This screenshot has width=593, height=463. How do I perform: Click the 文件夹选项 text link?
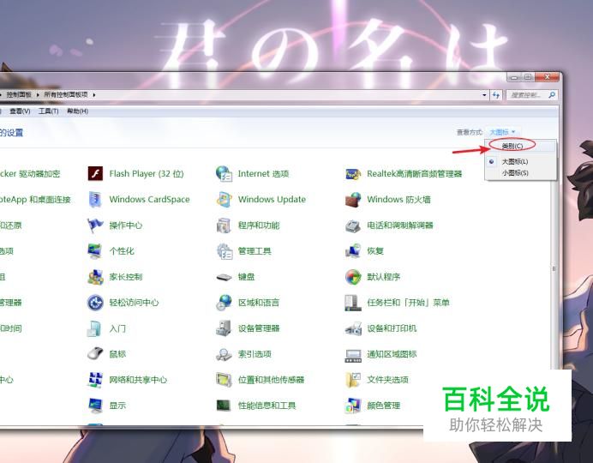[x=387, y=380]
